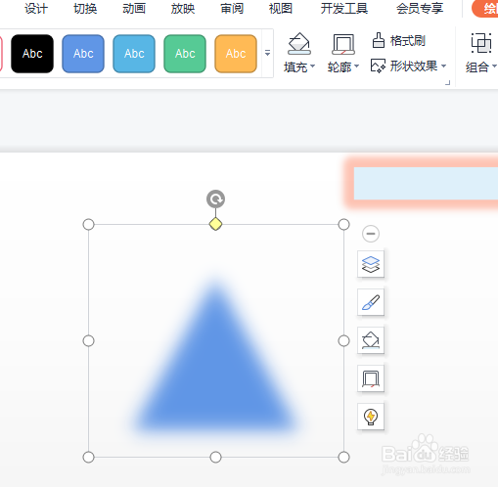The width and height of the screenshot is (498, 487).
Task: Click the floating shape outline icon
Action: pos(371,378)
